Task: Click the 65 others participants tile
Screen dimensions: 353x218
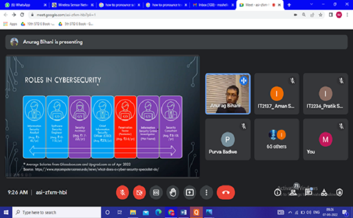Action: coord(277,140)
